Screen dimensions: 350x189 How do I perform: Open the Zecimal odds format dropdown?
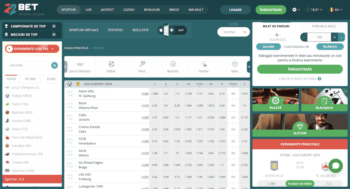pyautogui.click(x=233, y=32)
